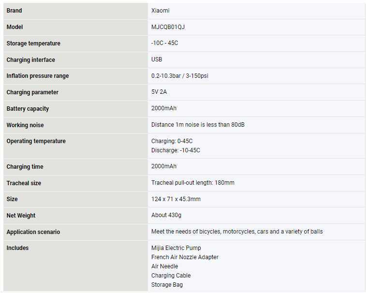Click the 5V 2A charging parameter
This screenshot has height=293, width=366.
[x=159, y=92]
